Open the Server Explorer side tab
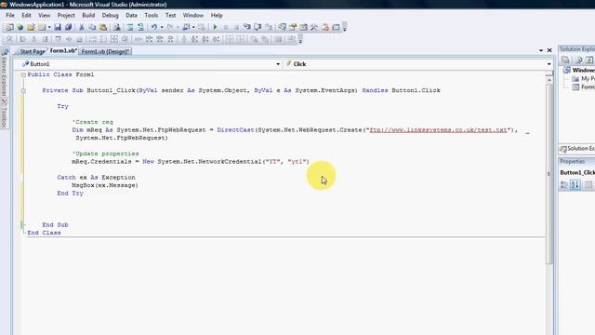The height and width of the screenshot is (335, 595). point(4,73)
